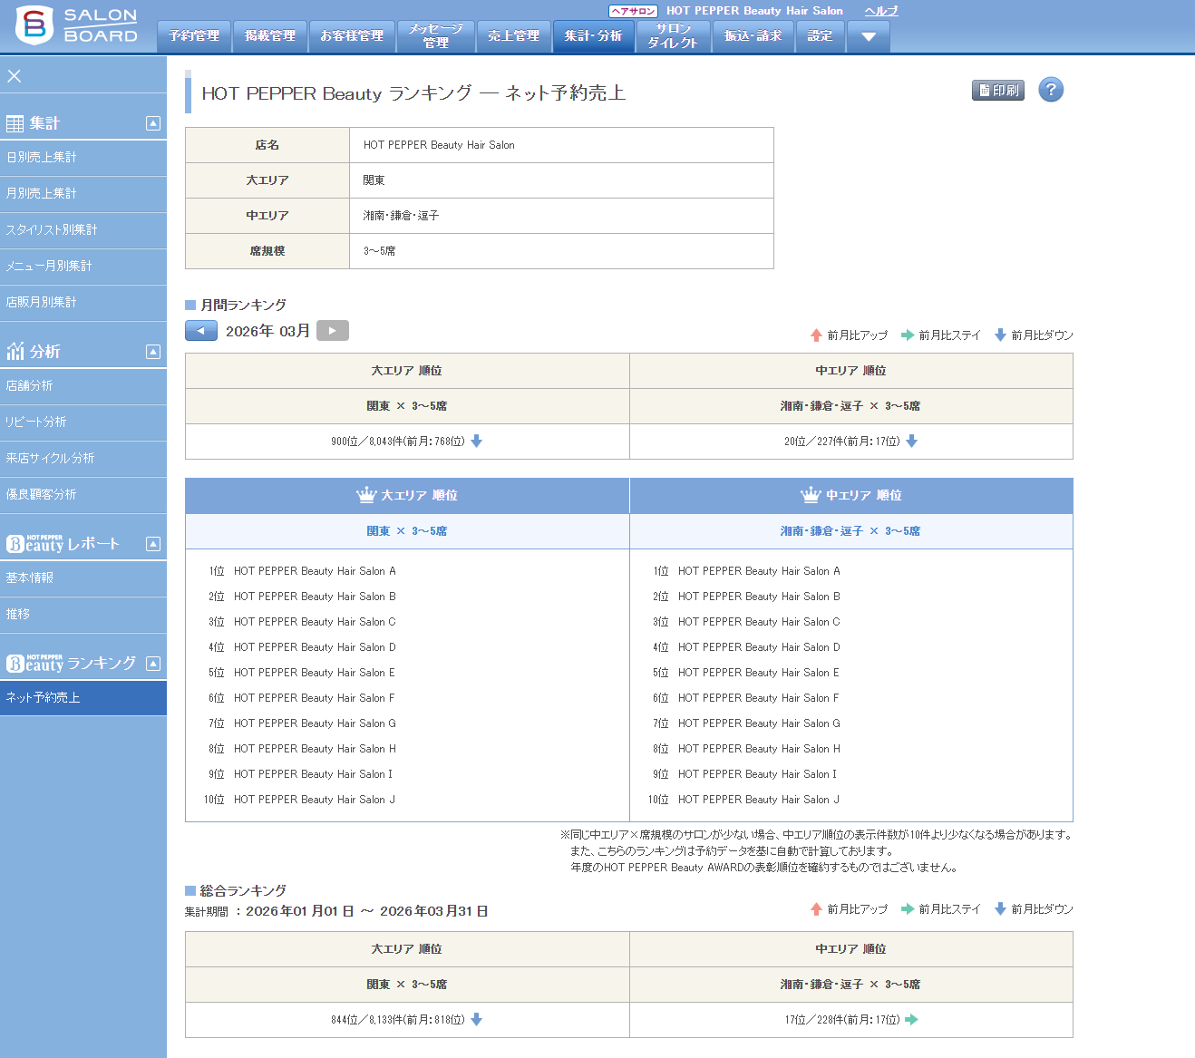
Task: Click the 総合ランキング section heading
Action: 243,891
